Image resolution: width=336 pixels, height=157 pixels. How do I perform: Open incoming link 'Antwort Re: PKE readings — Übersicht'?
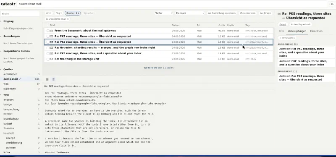tap(306, 78)
